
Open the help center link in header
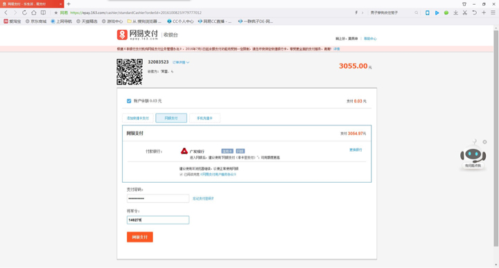tap(370, 39)
